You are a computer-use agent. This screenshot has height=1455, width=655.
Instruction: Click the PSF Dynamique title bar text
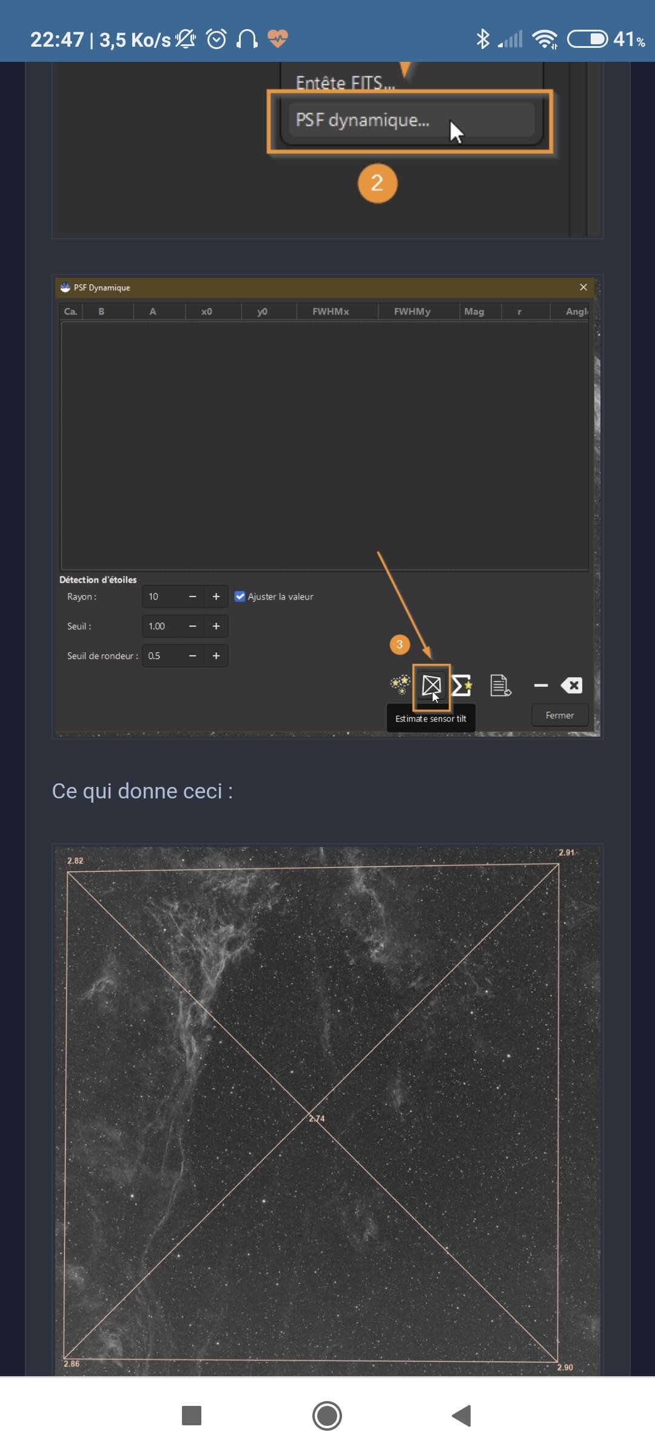coord(102,287)
